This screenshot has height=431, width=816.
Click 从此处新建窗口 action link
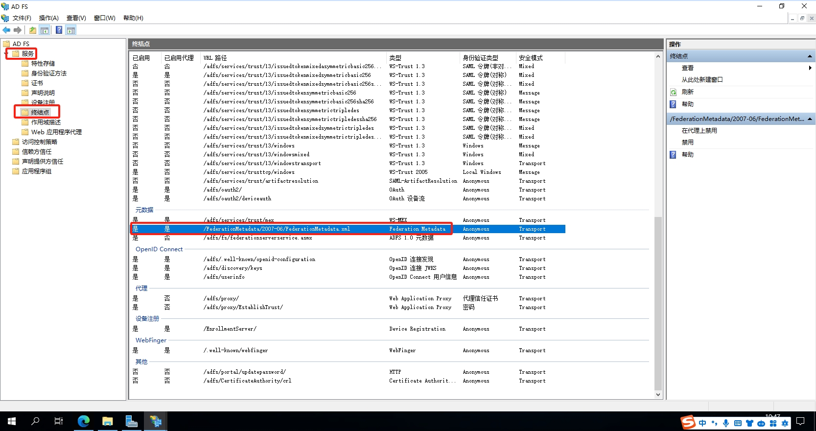[702, 80]
